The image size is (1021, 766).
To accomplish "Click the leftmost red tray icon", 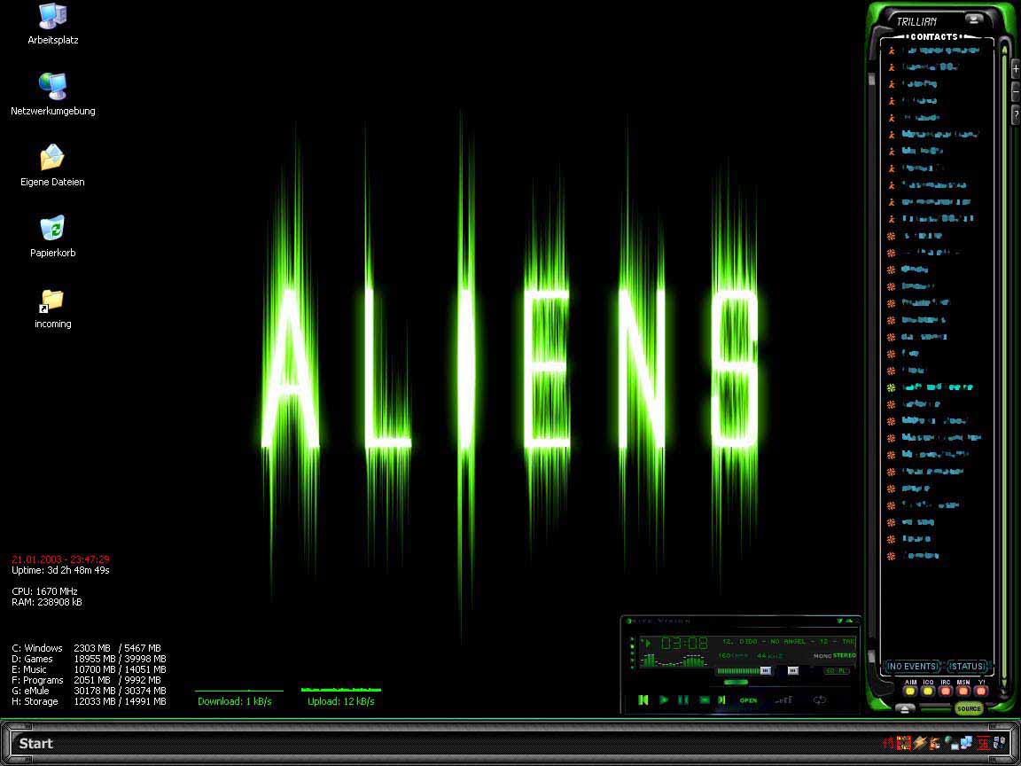I will click(x=888, y=743).
